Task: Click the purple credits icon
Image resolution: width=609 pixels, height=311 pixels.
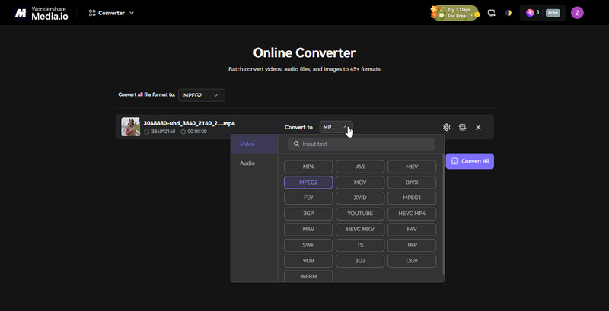Action: (x=531, y=13)
